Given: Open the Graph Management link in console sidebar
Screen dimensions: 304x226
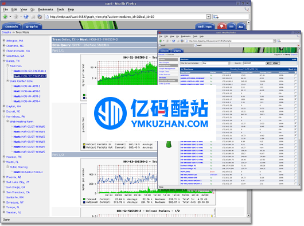Looking at the screenshot, I should pyautogui.click(x=167, y=69).
